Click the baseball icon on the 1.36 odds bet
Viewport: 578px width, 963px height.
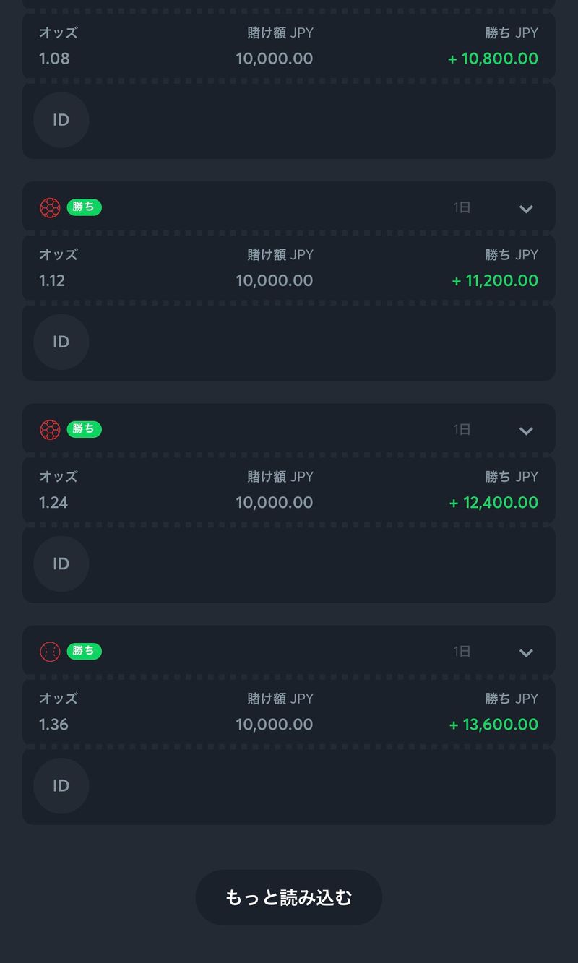coord(50,652)
